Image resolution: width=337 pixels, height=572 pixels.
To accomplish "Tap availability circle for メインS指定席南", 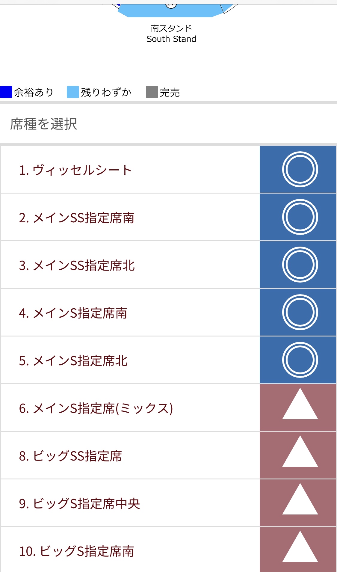I will pyautogui.click(x=300, y=312).
